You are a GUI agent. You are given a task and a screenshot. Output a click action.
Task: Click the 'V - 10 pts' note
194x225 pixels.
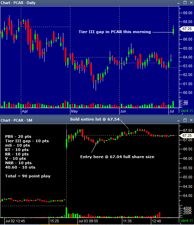click(x=15, y=158)
